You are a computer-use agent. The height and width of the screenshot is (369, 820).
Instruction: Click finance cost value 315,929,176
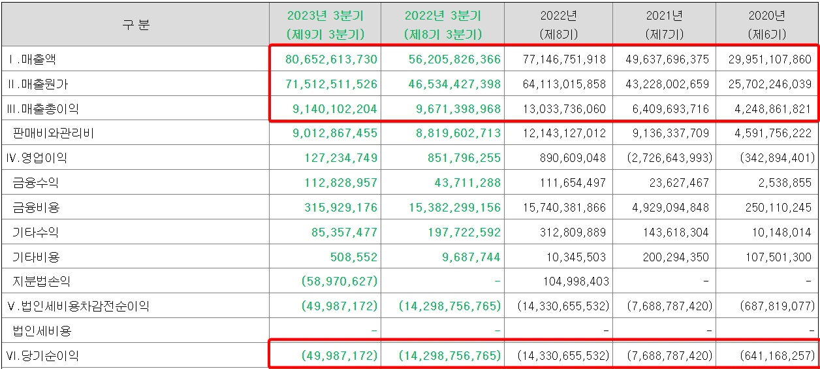click(x=341, y=208)
